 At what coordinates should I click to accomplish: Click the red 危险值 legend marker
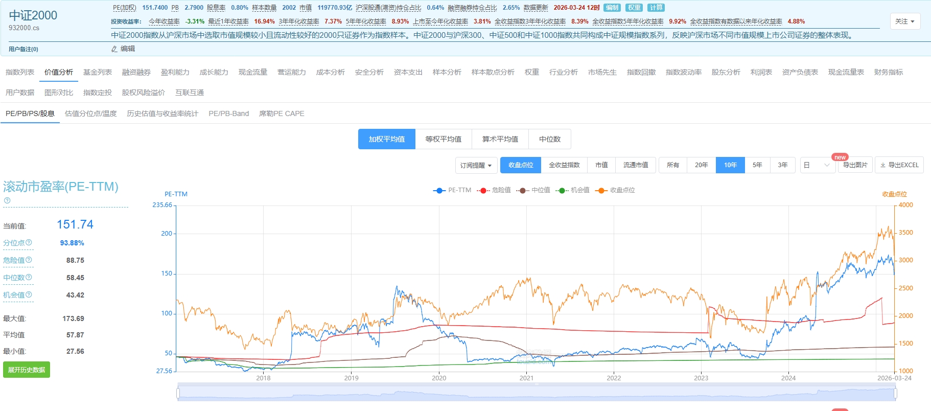[x=483, y=190]
